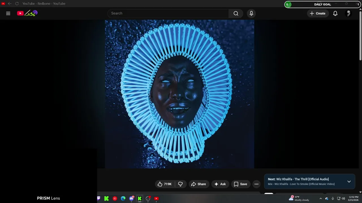
Task: Save the video to a playlist
Action: click(x=241, y=184)
